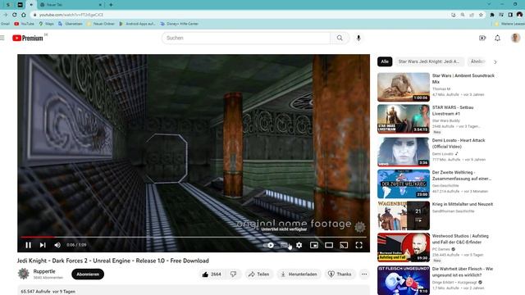Select the Alle filter chip
Image resolution: width=525 pixels, height=295 pixels.
pyautogui.click(x=385, y=61)
